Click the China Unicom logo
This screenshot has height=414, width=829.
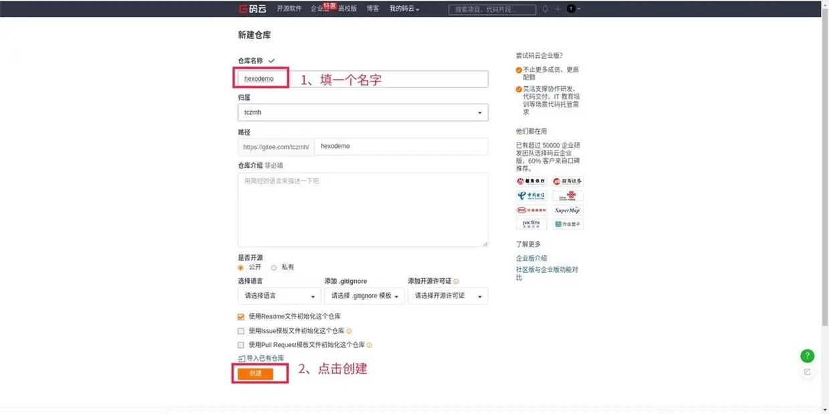tap(568, 196)
